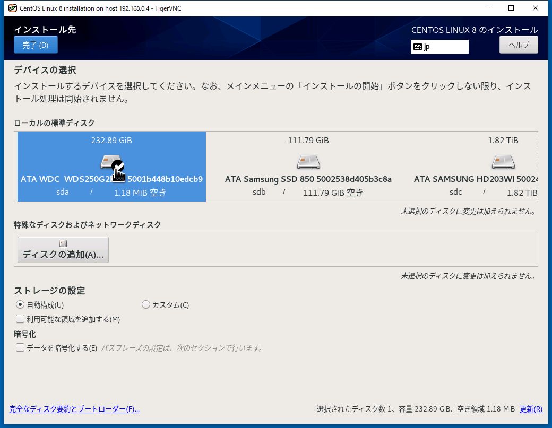
Task: Maximize the TigerVNC window
Action: coord(511,8)
